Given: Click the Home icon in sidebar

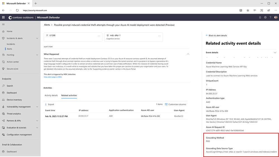Looking at the screenshot, I should pos(3,31).
